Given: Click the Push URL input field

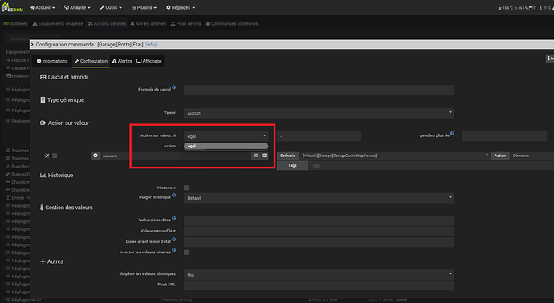Looking at the screenshot, I should click(x=319, y=285).
